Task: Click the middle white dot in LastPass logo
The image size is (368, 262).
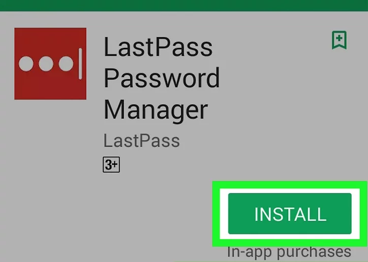Action: [x=46, y=63]
